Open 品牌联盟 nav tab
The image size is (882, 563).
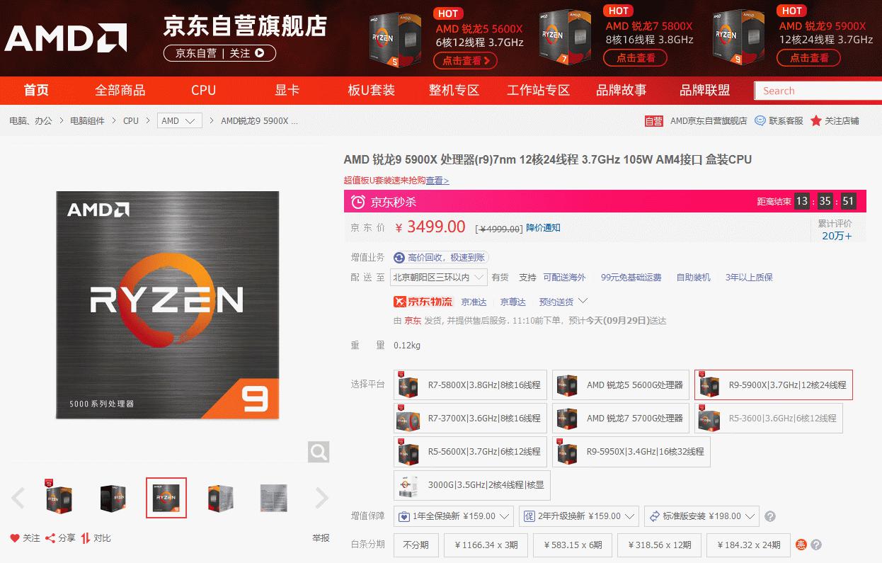coord(704,90)
